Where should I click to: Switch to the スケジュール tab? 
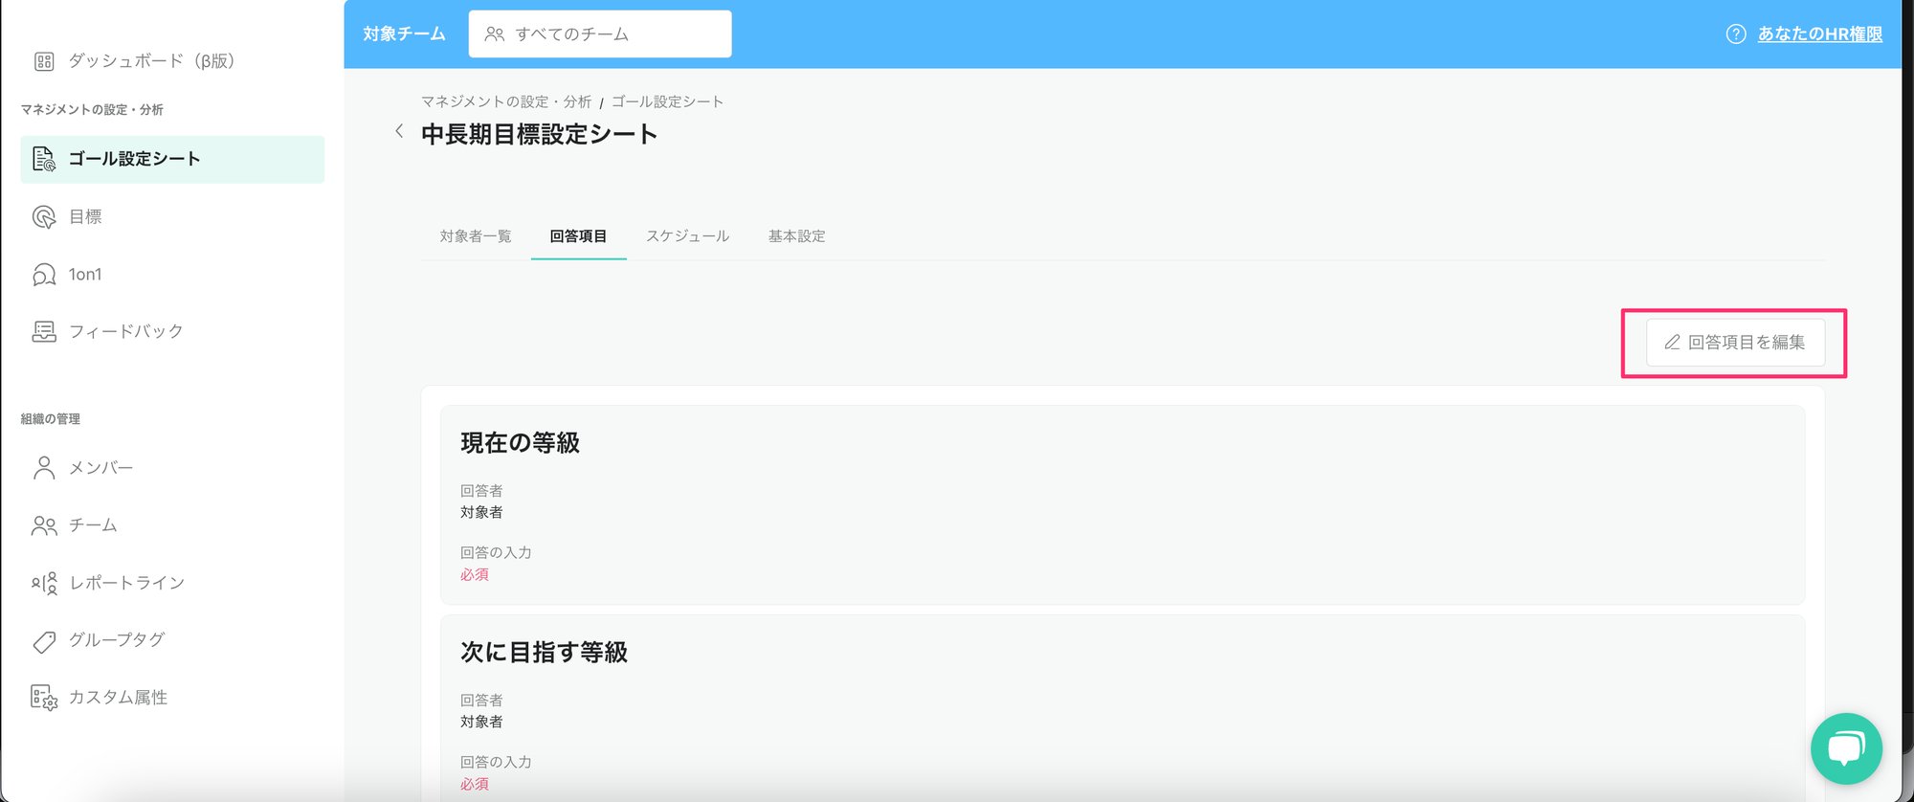coord(687,236)
